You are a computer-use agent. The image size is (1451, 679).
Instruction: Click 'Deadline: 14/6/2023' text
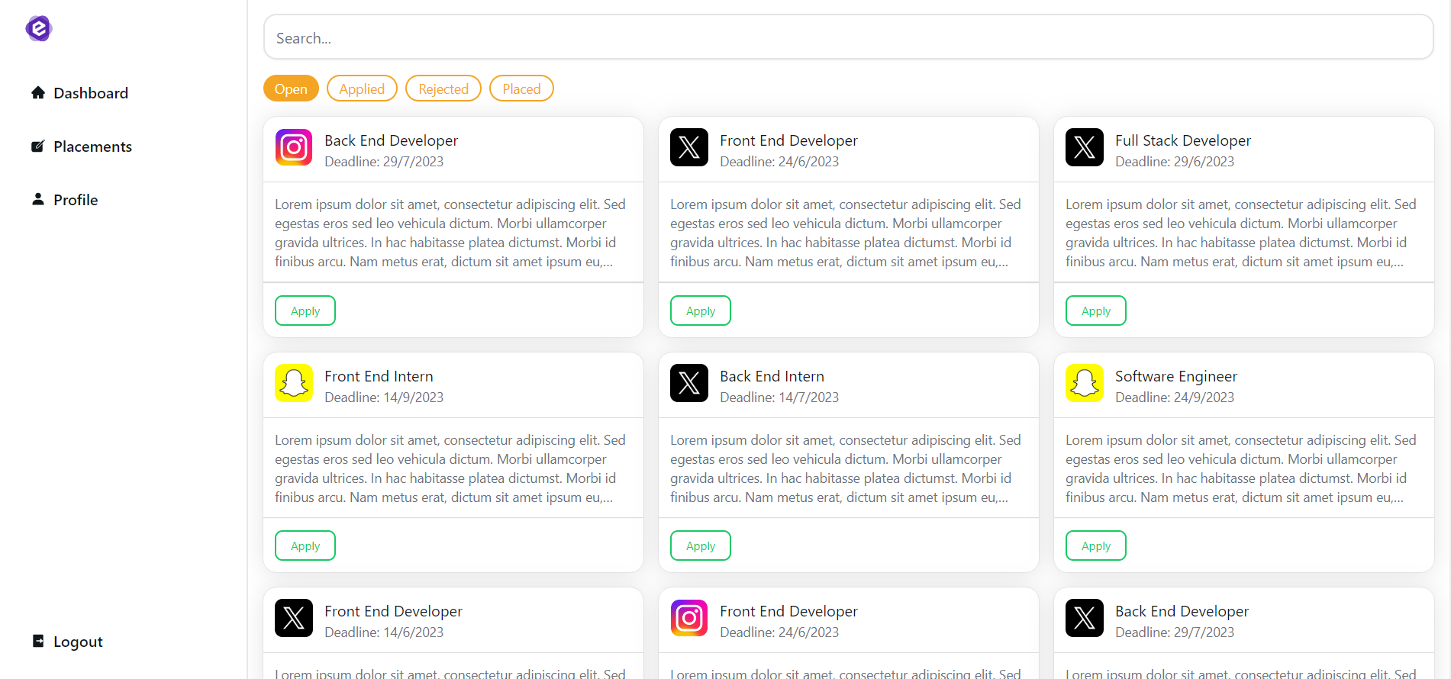pyautogui.click(x=384, y=632)
